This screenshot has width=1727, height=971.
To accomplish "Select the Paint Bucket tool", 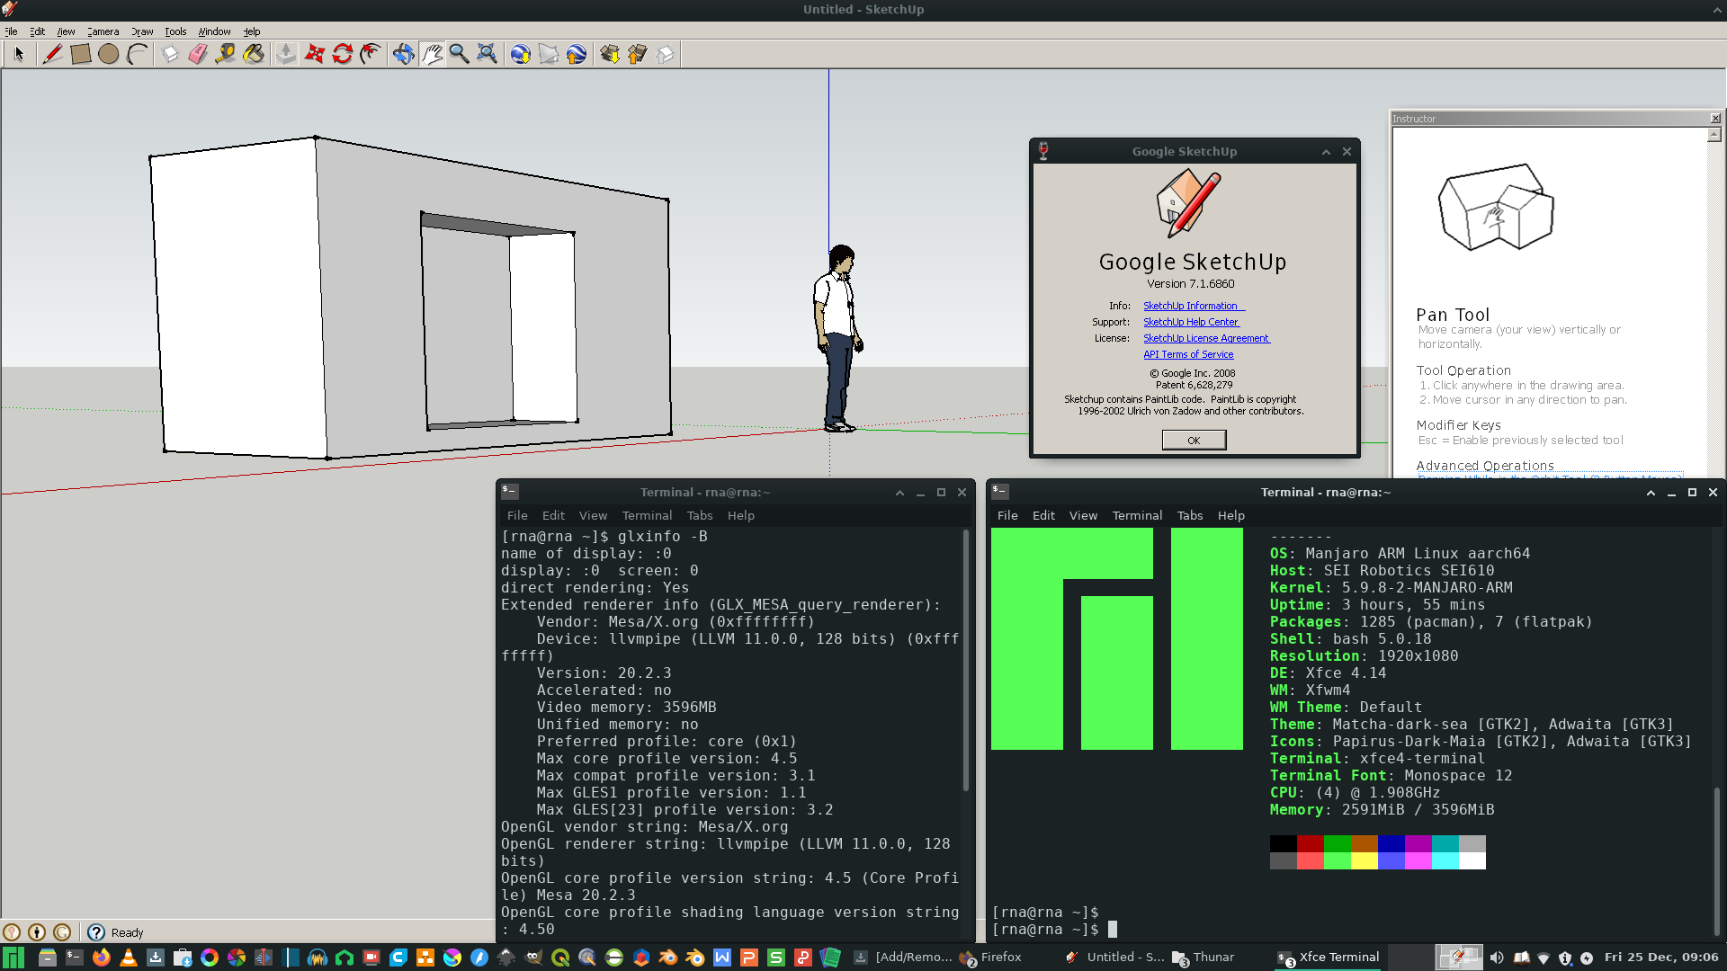I will (254, 54).
